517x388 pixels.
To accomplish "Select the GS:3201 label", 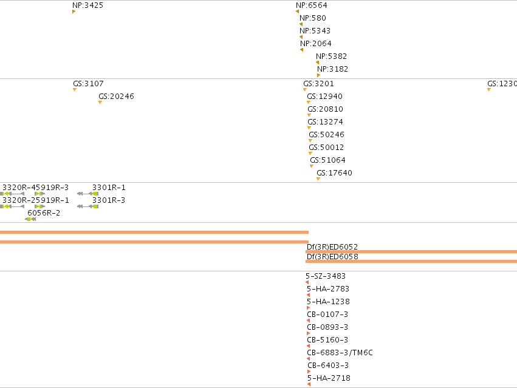I will coord(318,84).
